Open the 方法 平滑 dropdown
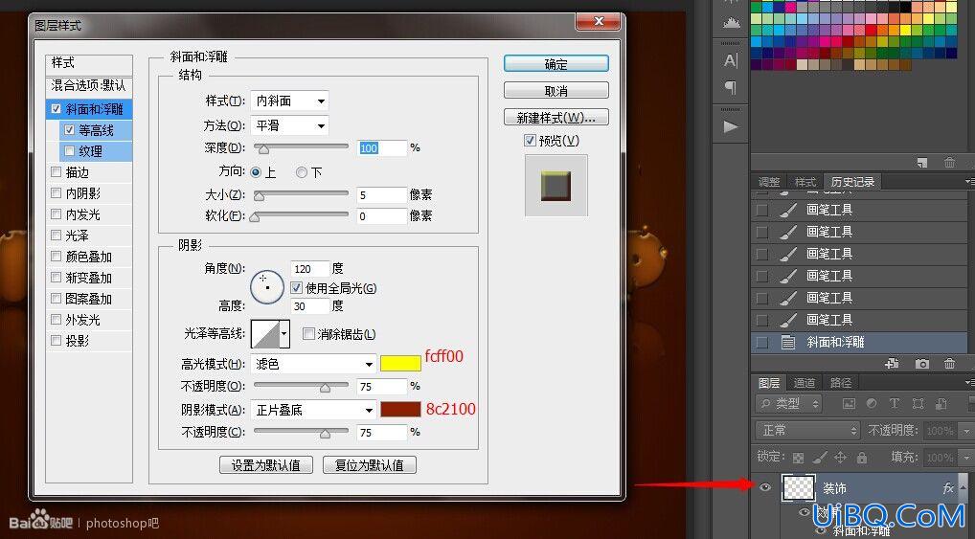975x539 pixels. [290, 125]
